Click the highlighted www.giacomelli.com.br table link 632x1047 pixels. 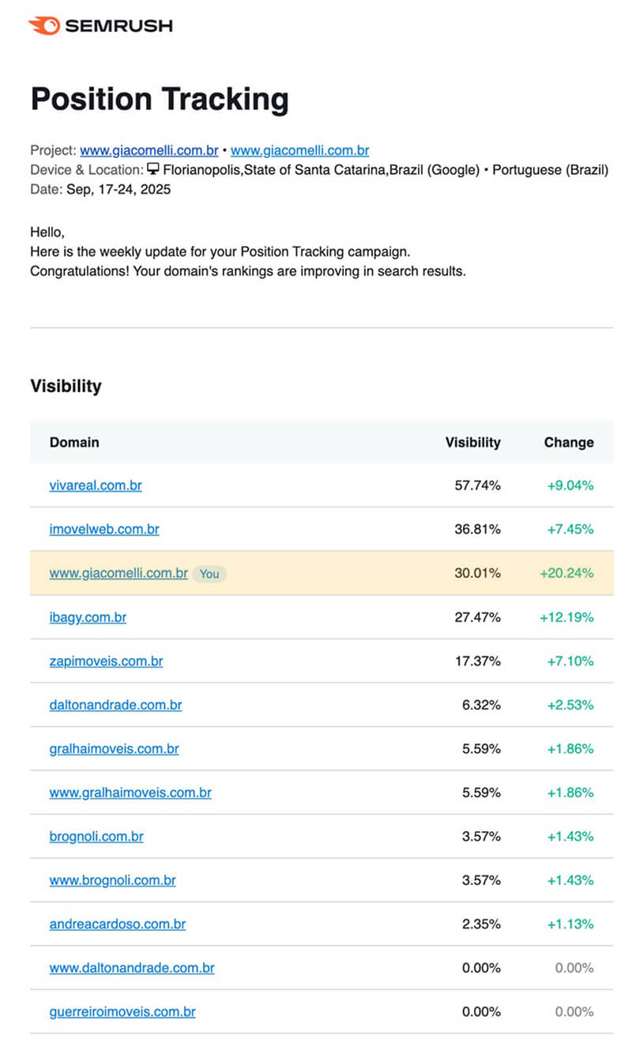click(x=118, y=573)
